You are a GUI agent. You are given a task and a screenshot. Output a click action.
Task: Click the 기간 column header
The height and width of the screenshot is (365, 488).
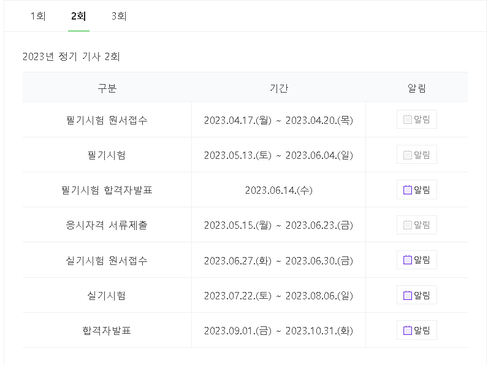(x=279, y=88)
